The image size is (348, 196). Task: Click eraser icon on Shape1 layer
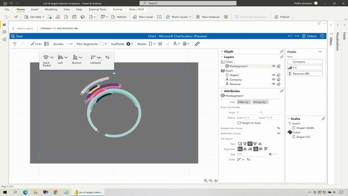click(x=278, y=75)
